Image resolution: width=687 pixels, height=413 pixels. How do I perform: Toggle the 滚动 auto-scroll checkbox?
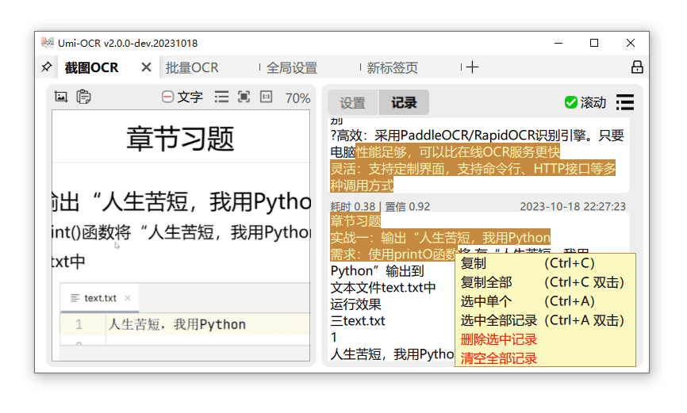(x=585, y=102)
